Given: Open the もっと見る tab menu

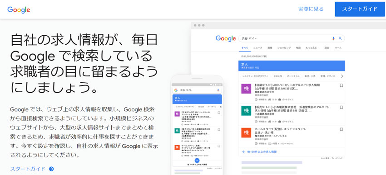Looking at the screenshot, I should click(x=311, y=48).
